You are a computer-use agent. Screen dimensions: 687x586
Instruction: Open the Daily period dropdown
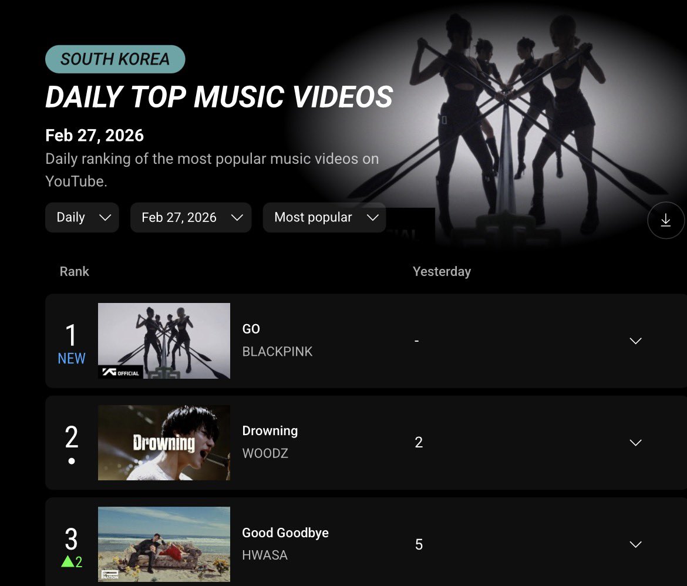(82, 217)
